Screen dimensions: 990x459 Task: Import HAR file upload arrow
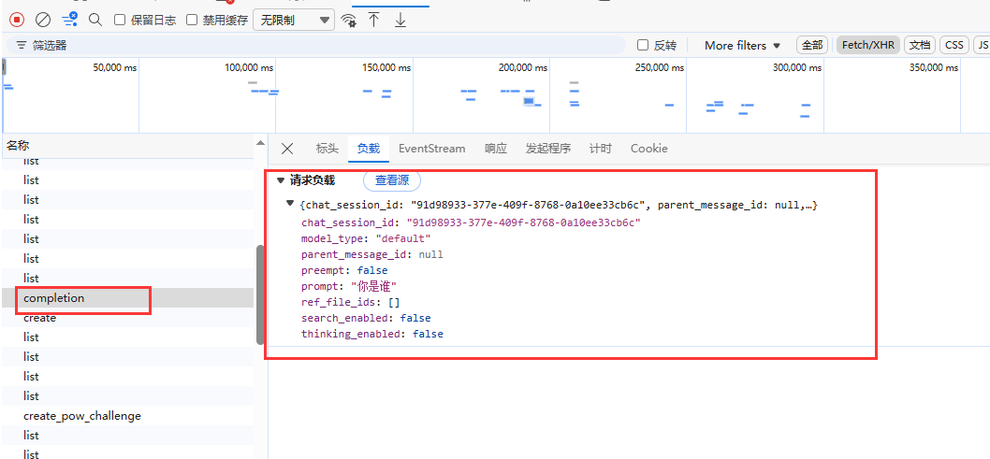(373, 20)
